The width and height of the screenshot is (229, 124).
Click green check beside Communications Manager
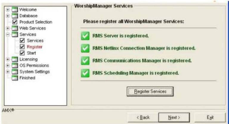point(85,60)
